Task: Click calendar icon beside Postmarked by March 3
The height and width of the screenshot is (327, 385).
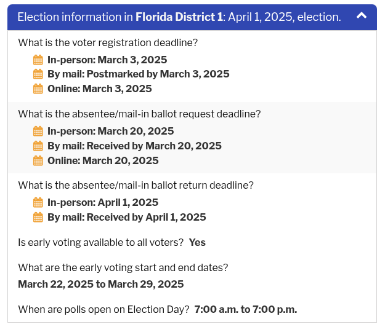Action: click(x=38, y=74)
